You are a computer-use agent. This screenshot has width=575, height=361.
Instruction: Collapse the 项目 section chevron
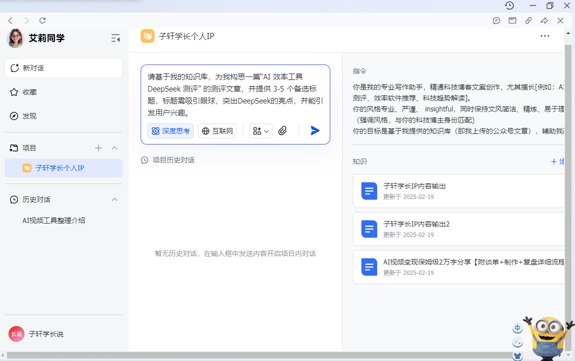(x=115, y=148)
